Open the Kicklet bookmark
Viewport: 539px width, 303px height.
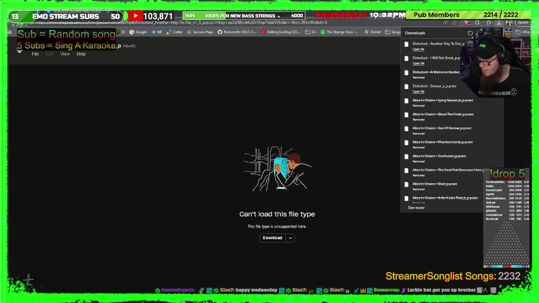372,32
